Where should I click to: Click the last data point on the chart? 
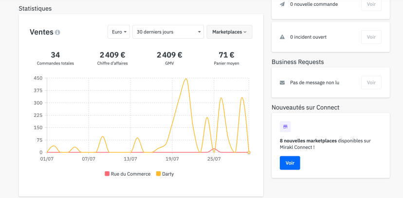(x=249, y=152)
